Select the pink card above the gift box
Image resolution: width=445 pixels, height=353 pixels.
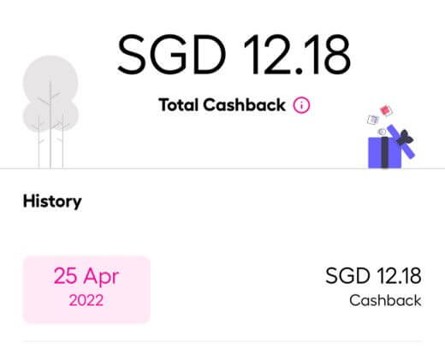click(x=386, y=110)
